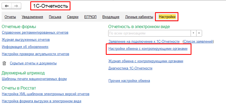This screenshot has width=226, height=107.
Task: Open Настройка XML-шаблонов электронных версий отчетов
Action: (45, 94)
